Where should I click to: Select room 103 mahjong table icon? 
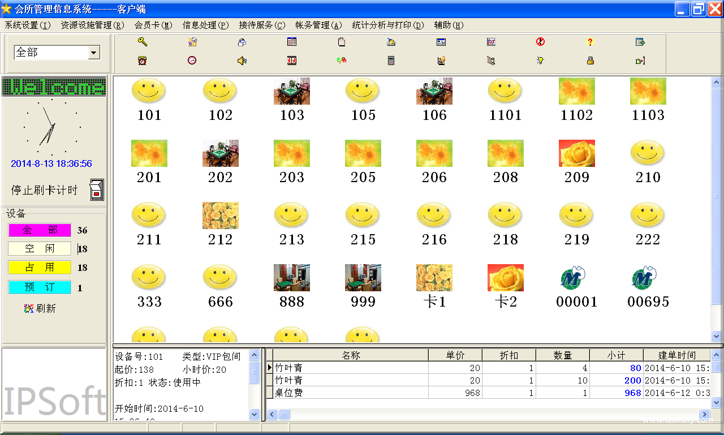[x=292, y=91]
